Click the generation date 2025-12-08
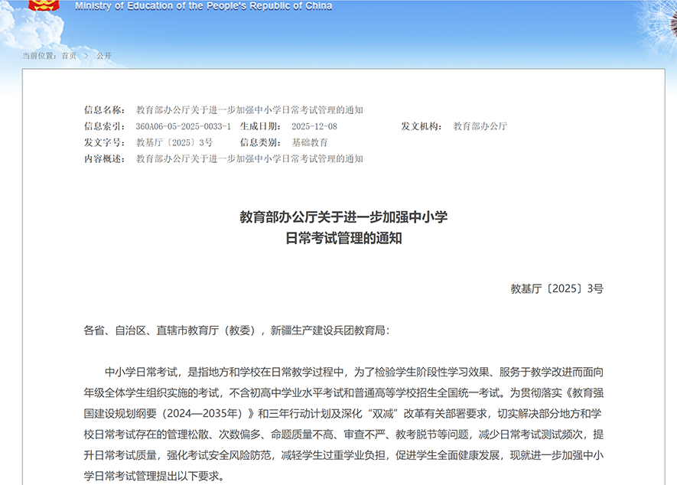 314,126
